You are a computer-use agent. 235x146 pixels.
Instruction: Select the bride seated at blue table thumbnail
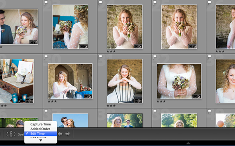click(x=70, y=81)
